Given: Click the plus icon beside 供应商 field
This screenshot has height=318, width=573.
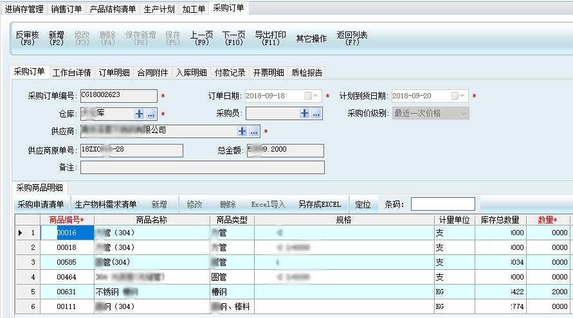Looking at the screenshot, I should (242, 131).
